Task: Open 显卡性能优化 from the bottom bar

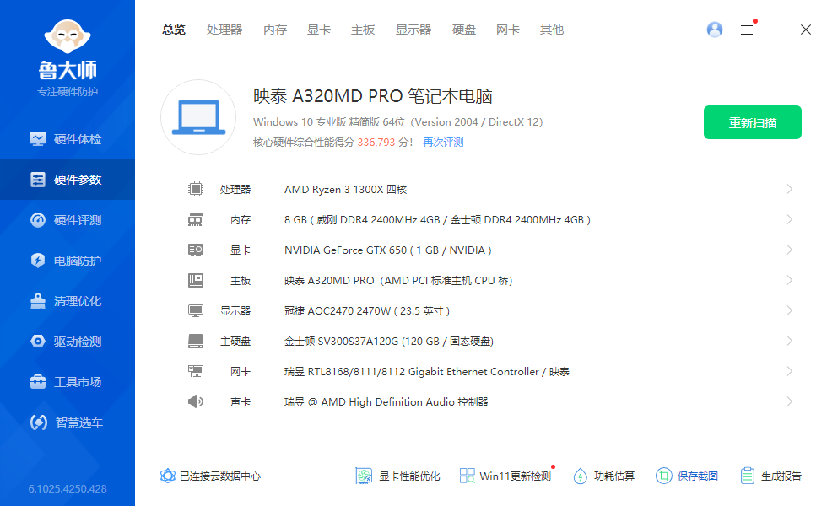Action: click(x=409, y=476)
